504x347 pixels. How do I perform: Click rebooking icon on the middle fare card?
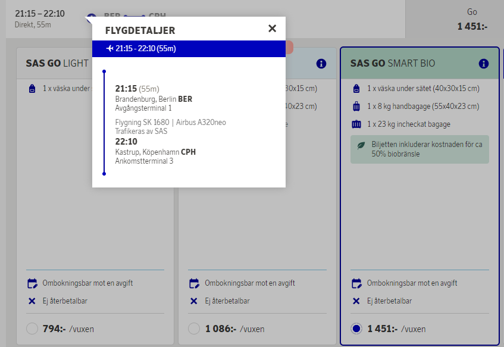coord(193,283)
